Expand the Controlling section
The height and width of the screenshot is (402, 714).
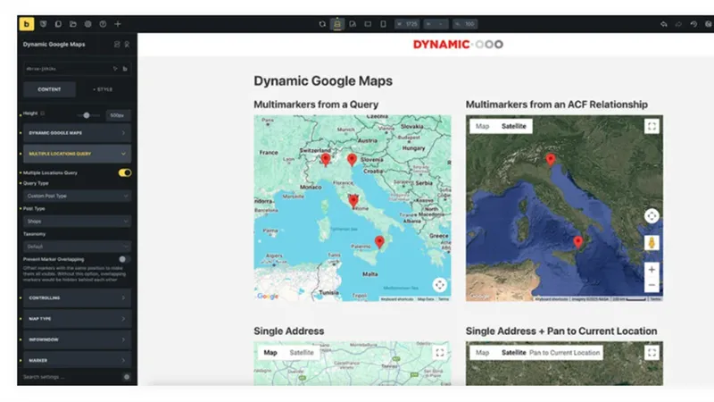pyautogui.click(x=77, y=297)
